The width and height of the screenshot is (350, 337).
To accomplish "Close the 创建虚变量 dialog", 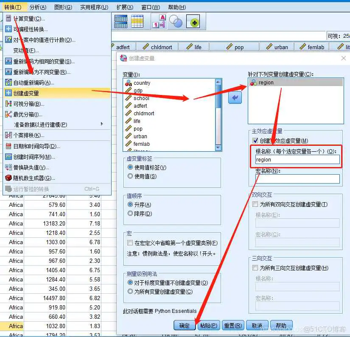I will (343, 58).
